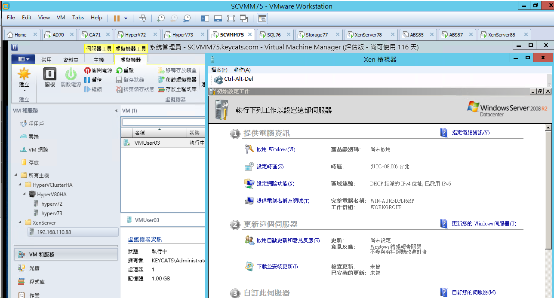Screen dimensions: 554x298
Task: Click the 移轉虛擬機器 migrate VM button
Action: tap(178, 79)
